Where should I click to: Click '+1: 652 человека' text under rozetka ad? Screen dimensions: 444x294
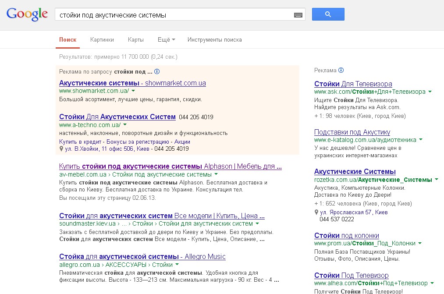[363, 203]
